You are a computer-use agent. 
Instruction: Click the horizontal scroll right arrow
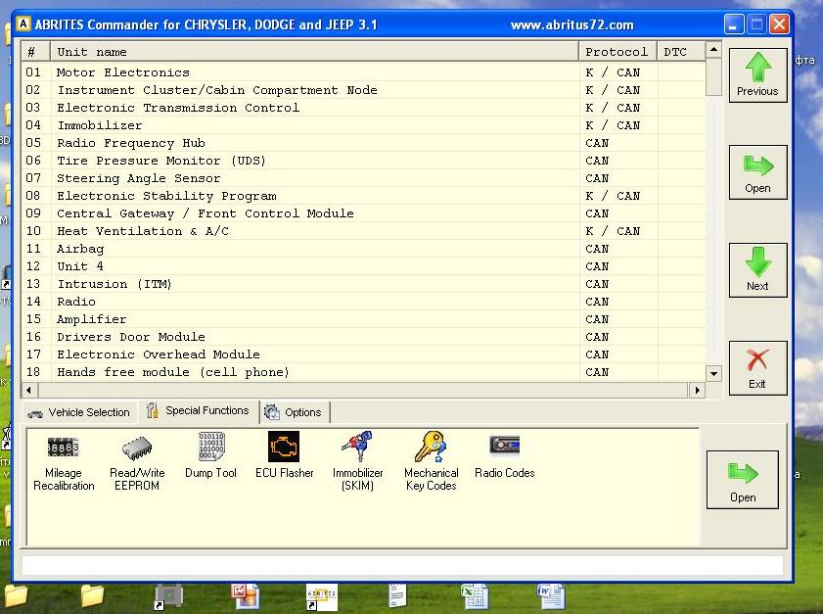(x=697, y=391)
